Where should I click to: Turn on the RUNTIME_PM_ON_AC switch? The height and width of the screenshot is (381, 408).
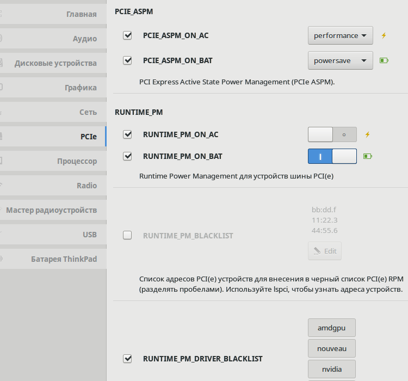332,134
